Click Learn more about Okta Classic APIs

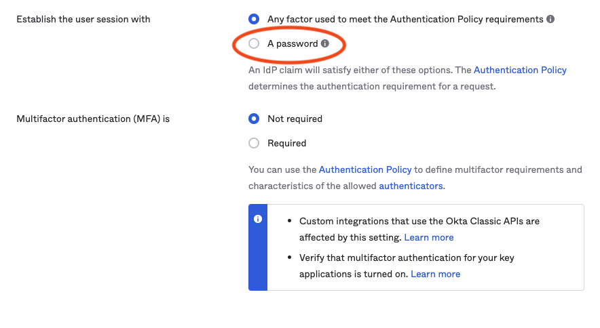click(x=429, y=237)
